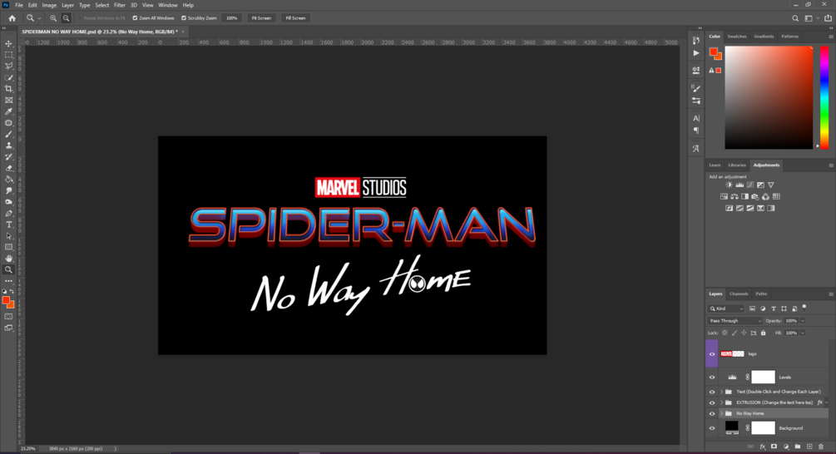Open the Character panel icon
The image size is (836, 454).
(695, 118)
